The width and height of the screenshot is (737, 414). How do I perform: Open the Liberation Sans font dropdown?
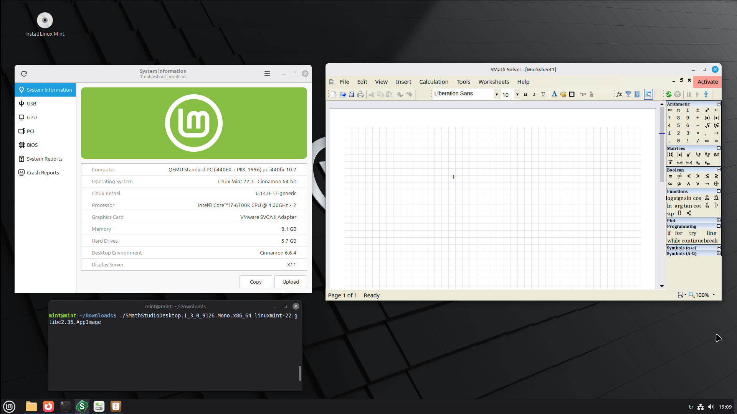[x=496, y=94]
